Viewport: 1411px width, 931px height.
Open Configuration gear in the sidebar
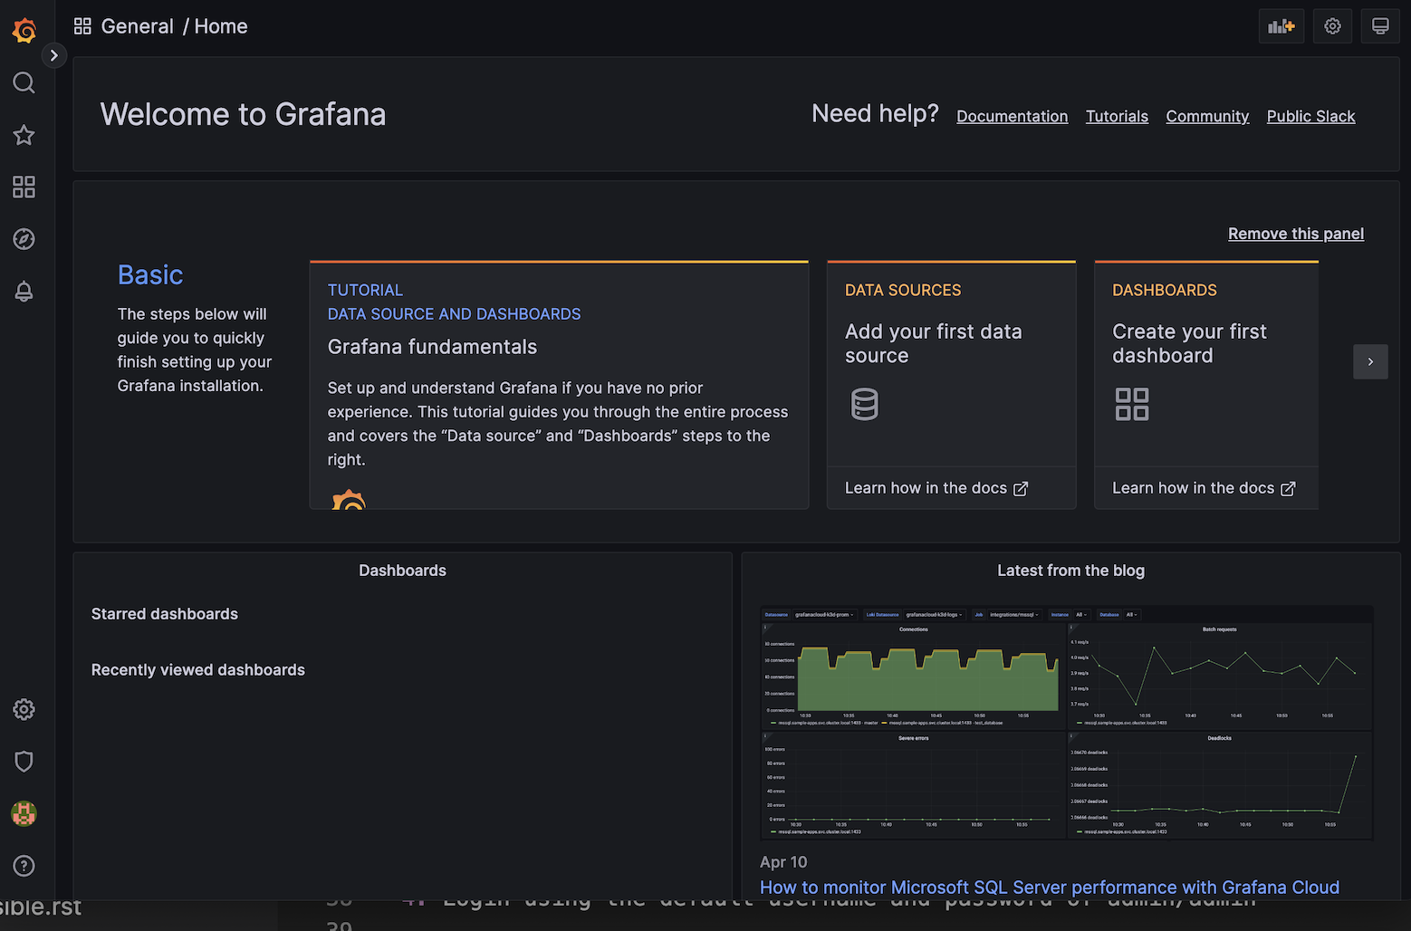pyautogui.click(x=24, y=709)
